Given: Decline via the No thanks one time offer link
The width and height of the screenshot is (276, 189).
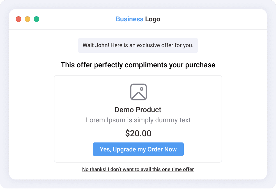Looking at the screenshot, I should pyautogui.click(x=138, y=169).
